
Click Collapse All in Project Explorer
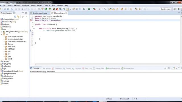tap(15, 16)
